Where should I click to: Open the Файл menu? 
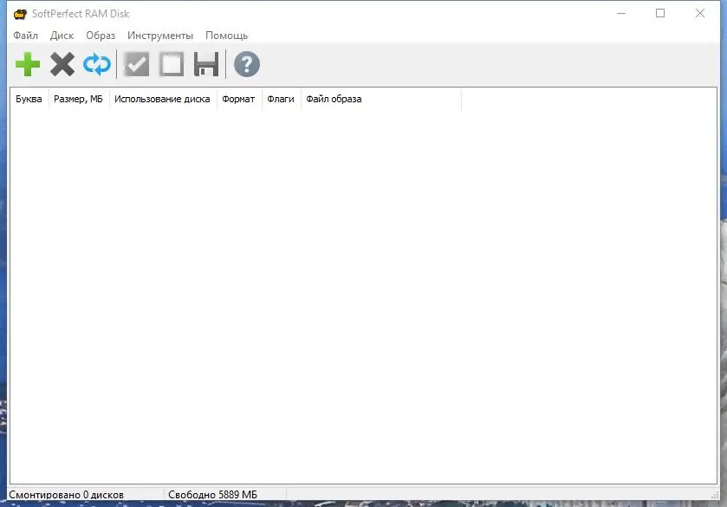[25, 36]
